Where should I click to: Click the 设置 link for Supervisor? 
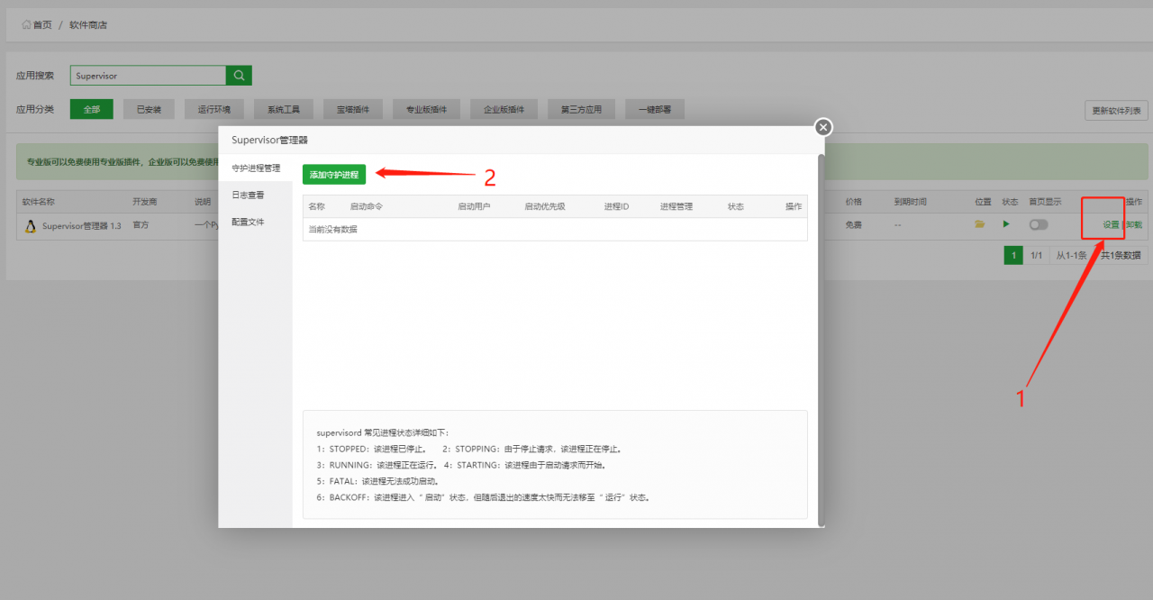click(1111, 224)
